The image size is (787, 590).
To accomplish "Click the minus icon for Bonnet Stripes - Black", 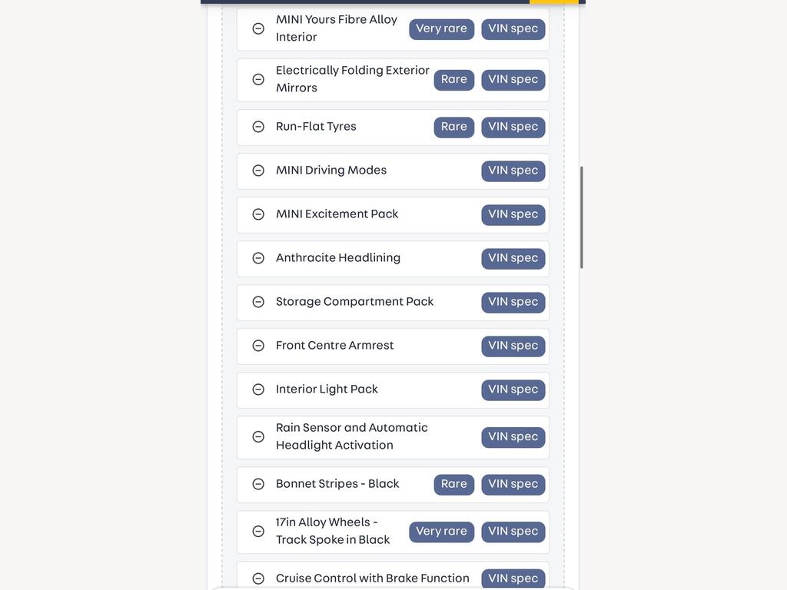I will (258, 484).
